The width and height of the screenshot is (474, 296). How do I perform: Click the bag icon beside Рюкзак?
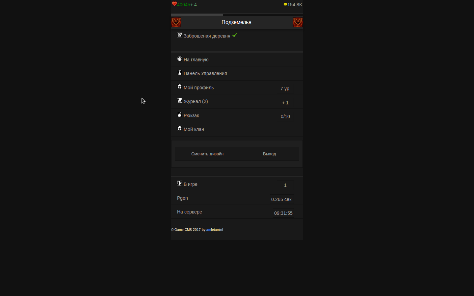click(180, 114)
